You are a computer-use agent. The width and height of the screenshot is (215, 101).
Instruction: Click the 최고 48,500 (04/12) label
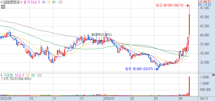170,5
